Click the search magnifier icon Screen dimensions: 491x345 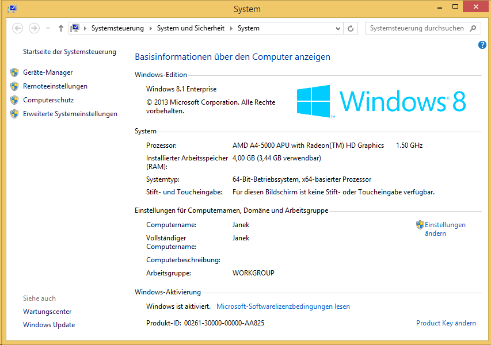click(x=473, y=28)
